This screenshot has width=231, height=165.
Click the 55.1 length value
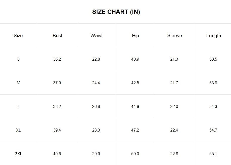213,154
